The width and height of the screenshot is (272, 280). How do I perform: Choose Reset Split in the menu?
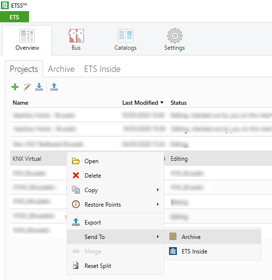click(115, 266)
